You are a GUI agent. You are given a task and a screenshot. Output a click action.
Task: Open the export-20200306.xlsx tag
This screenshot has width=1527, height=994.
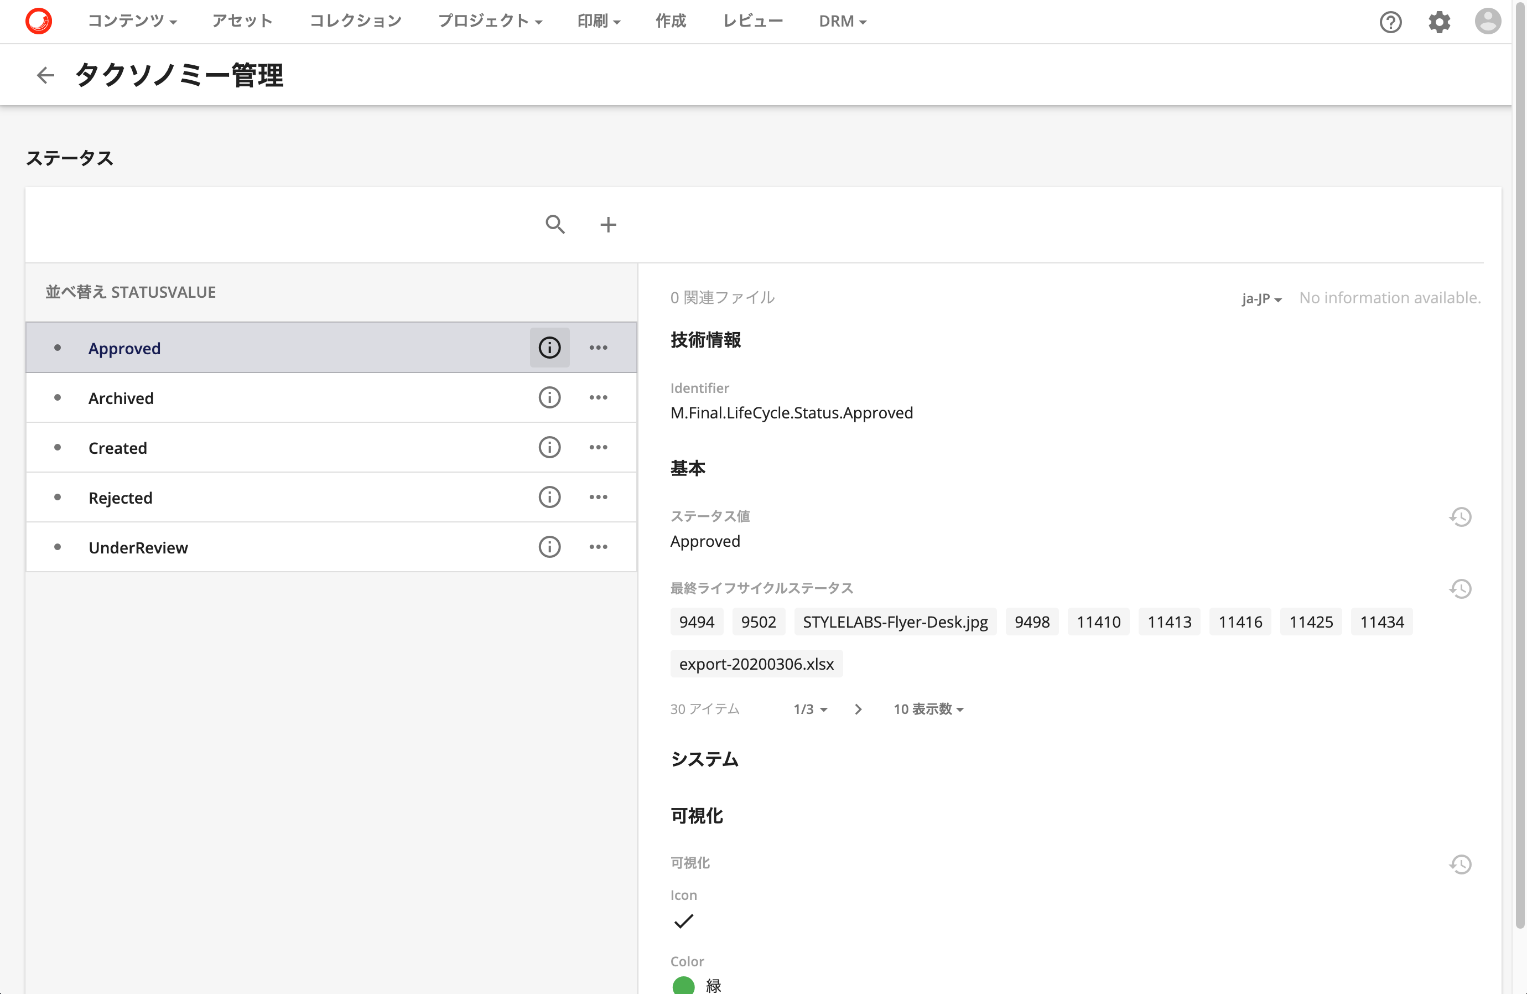[x=756, y=664]
